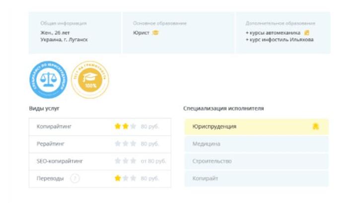The width and height of the screenshot is (352, 203).
Task: Select the Копирайт specialization
Action: coord(256,178)
